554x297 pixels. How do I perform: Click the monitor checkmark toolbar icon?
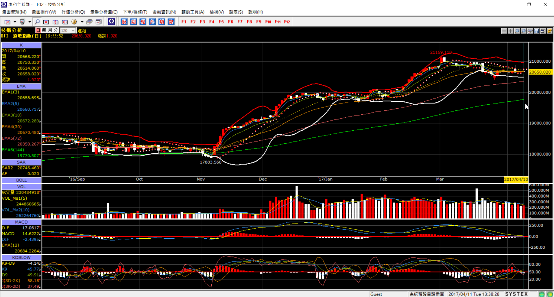[22, 22]
